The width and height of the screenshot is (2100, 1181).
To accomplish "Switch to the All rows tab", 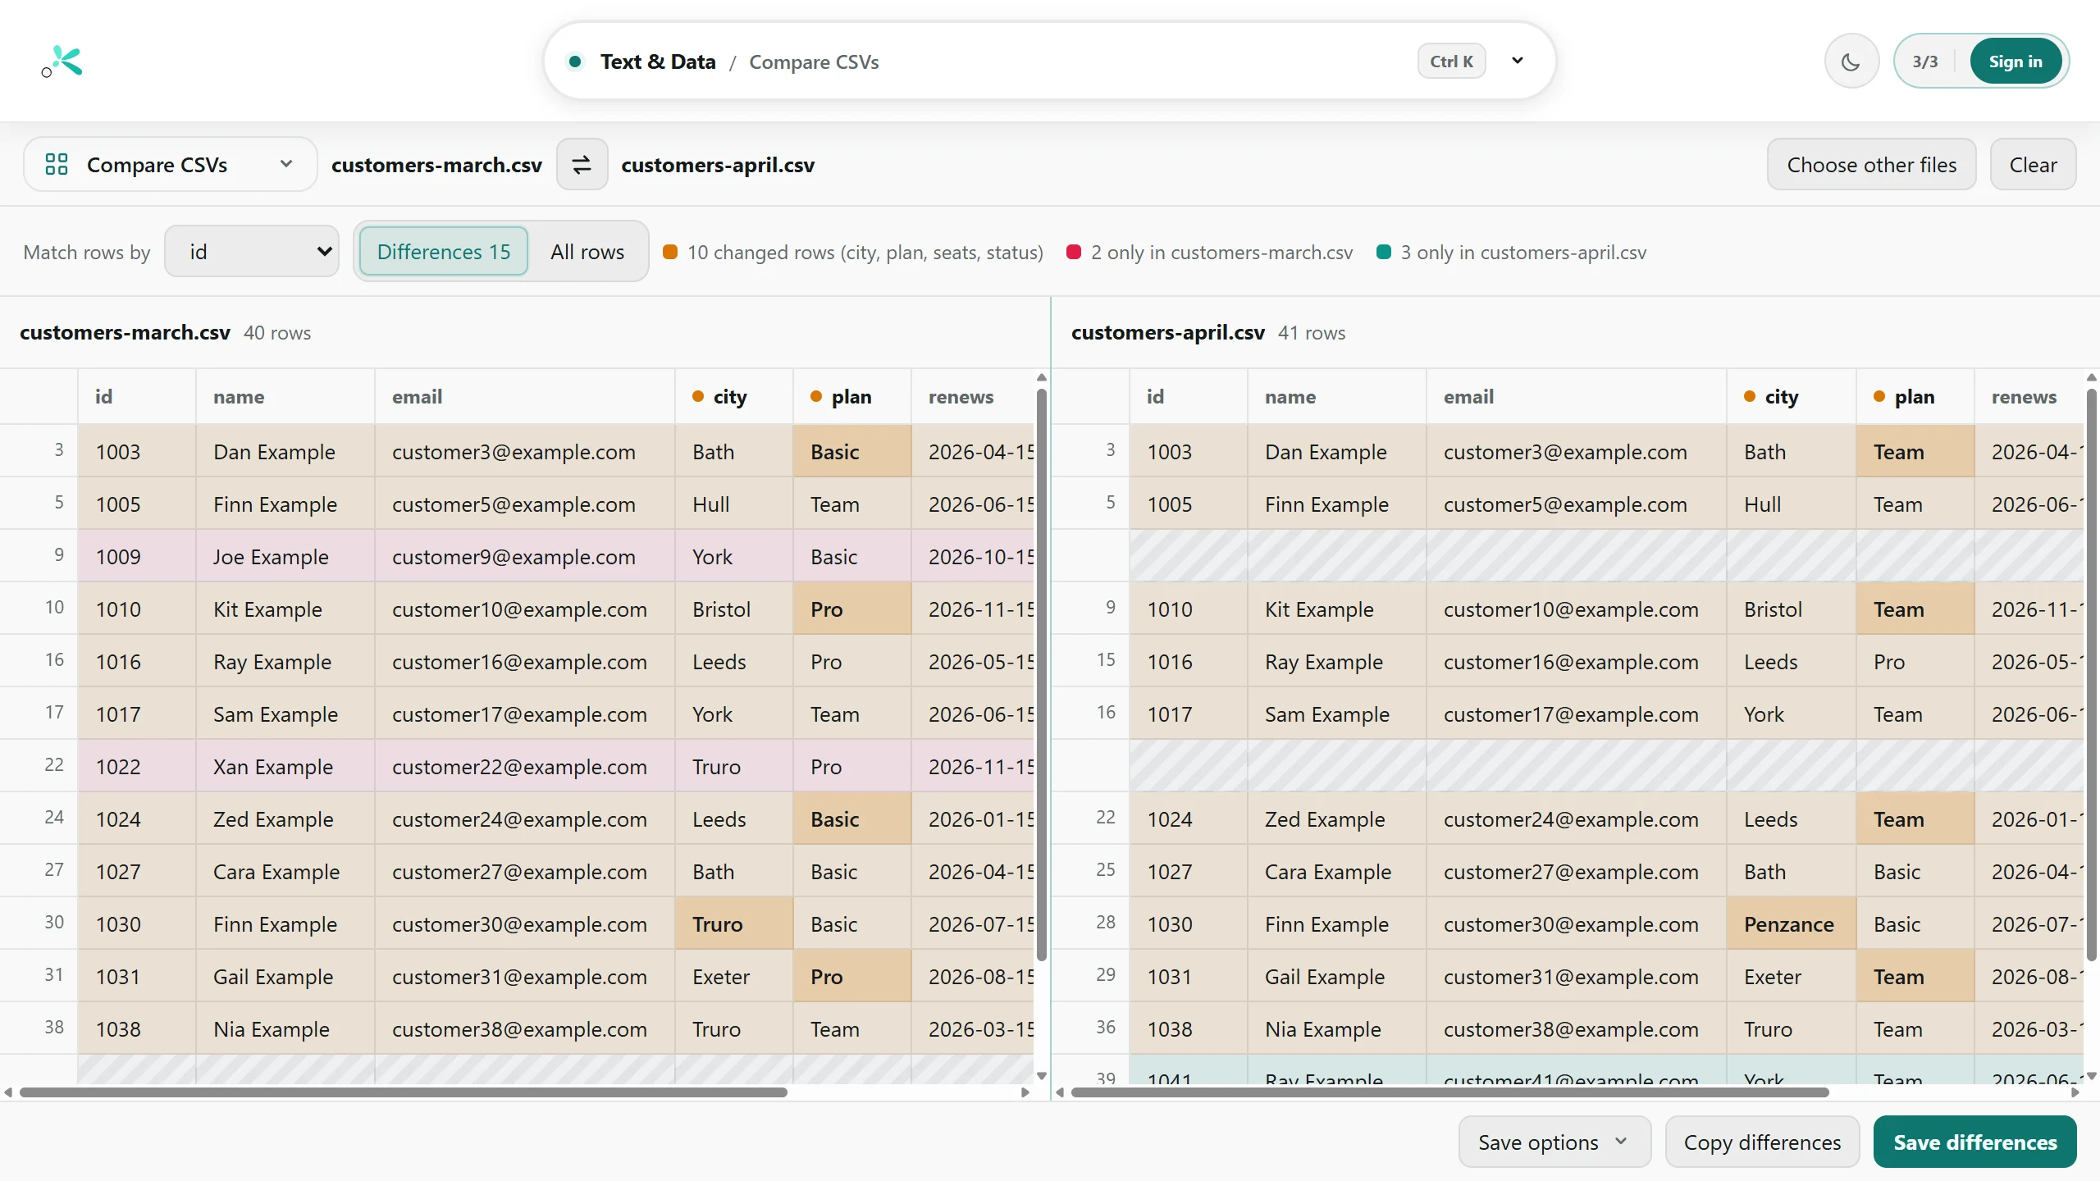I will coord(587,252).
